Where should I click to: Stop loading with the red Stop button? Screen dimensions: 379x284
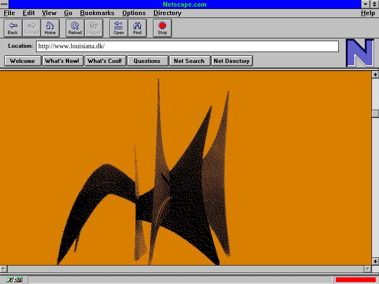(x=162, y=28)
